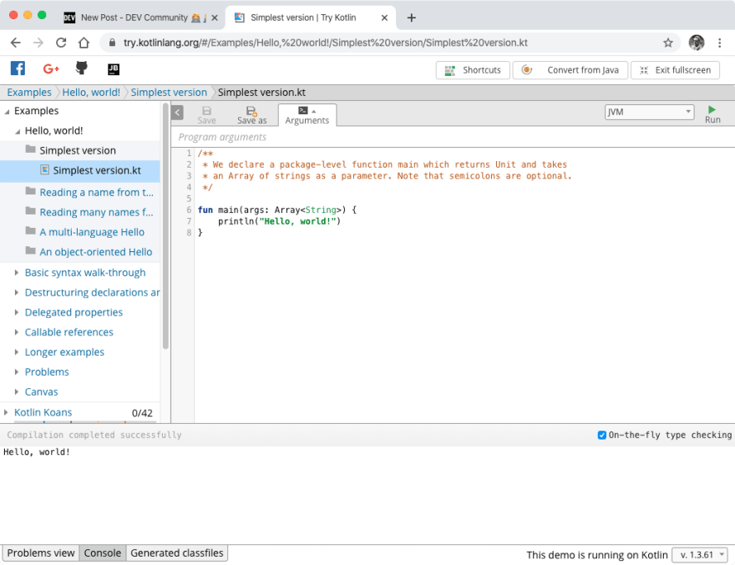The width and height of the screenshot is (735, 565).
Task: Expand the Problems tree section
Action: point(17,371)
